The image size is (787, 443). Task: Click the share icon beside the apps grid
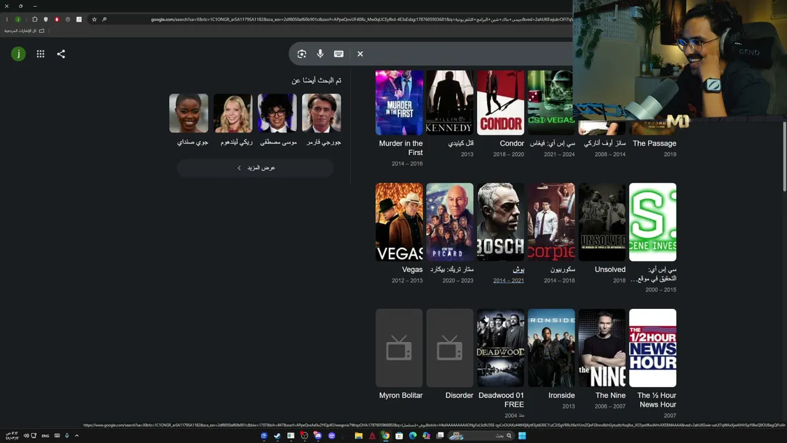pos(61,54)
